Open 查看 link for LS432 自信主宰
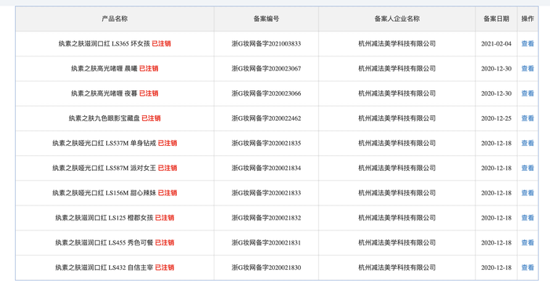 tap(527, 267)
